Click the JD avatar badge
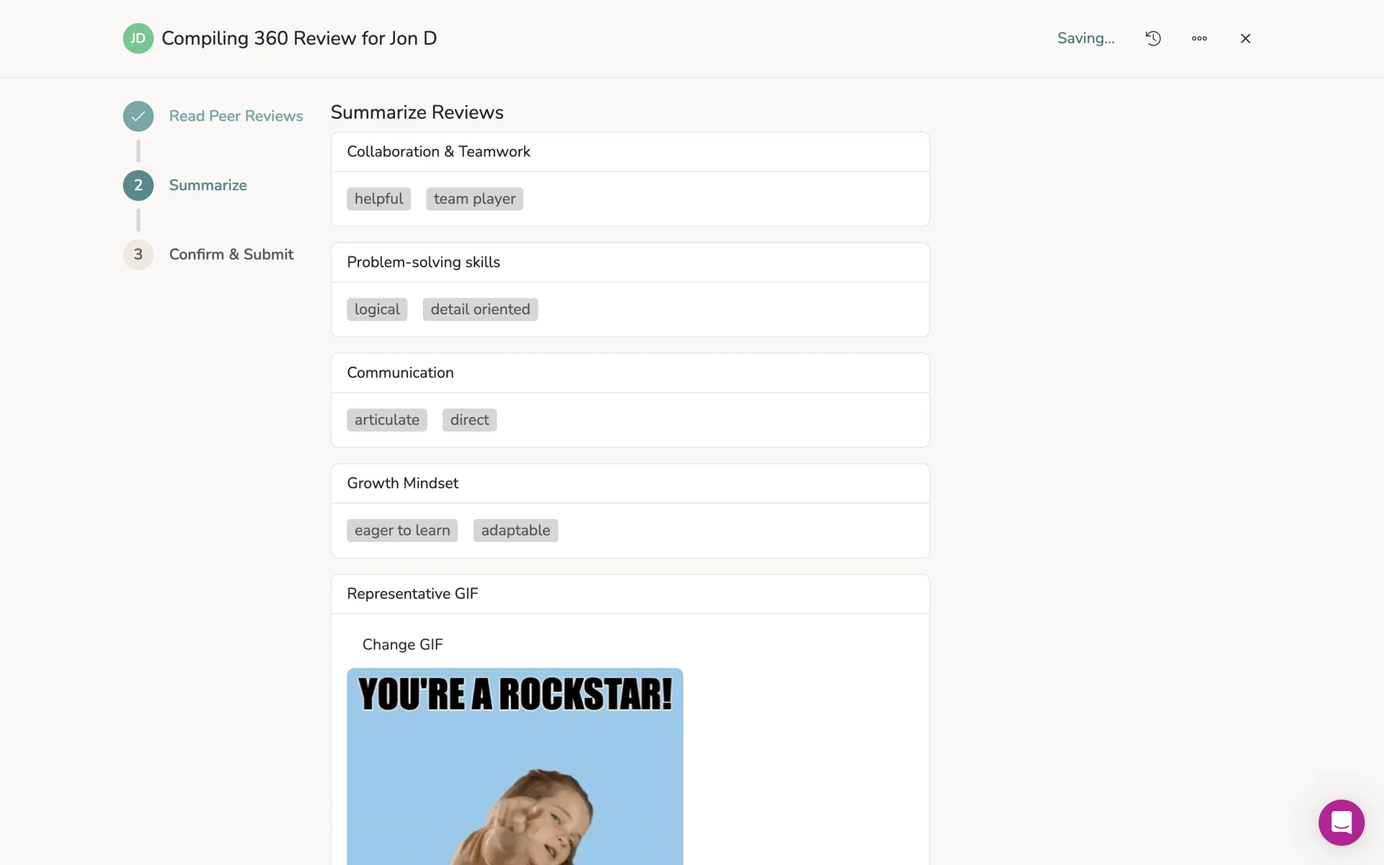1384x865 pixels. [x=138, y=38]
